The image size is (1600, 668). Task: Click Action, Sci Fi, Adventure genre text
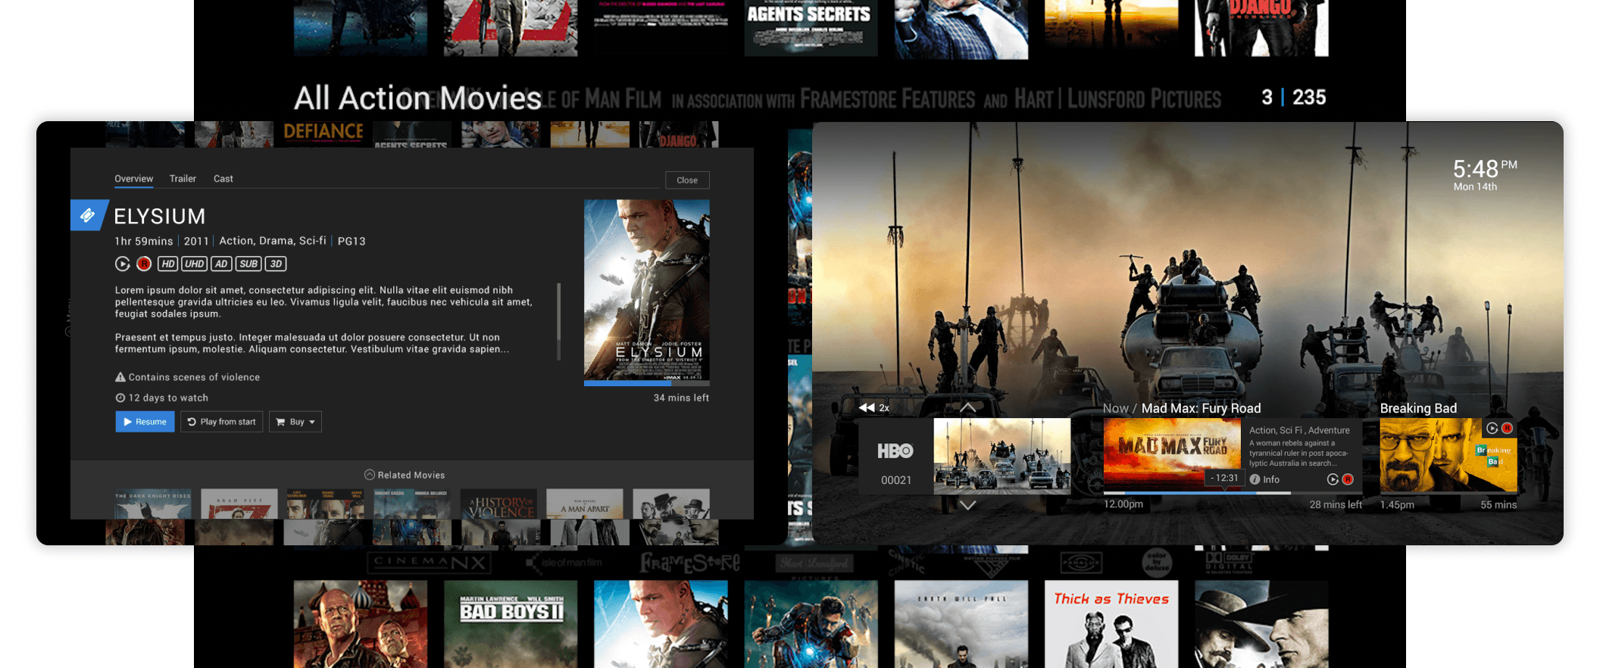tap(1299, 430)
